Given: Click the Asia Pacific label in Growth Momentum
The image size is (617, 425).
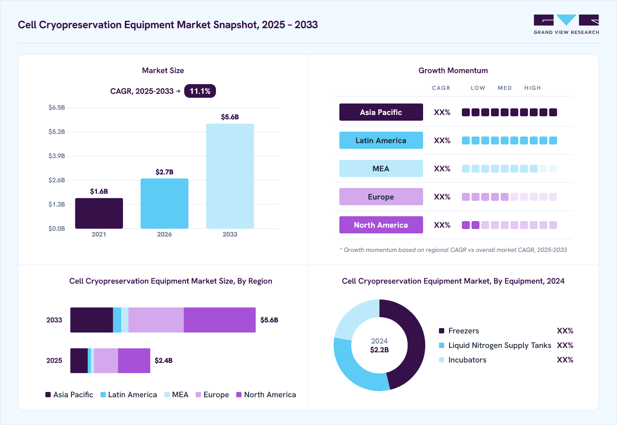Looking at the screenshot, I should 381,112.
